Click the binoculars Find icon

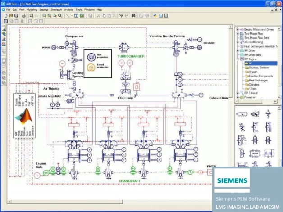133,16
